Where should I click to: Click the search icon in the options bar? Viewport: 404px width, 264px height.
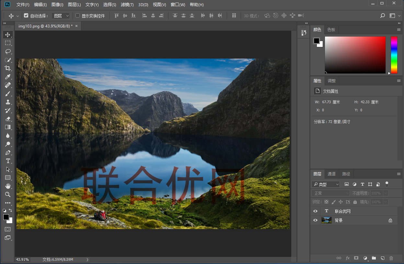(383, 16)
